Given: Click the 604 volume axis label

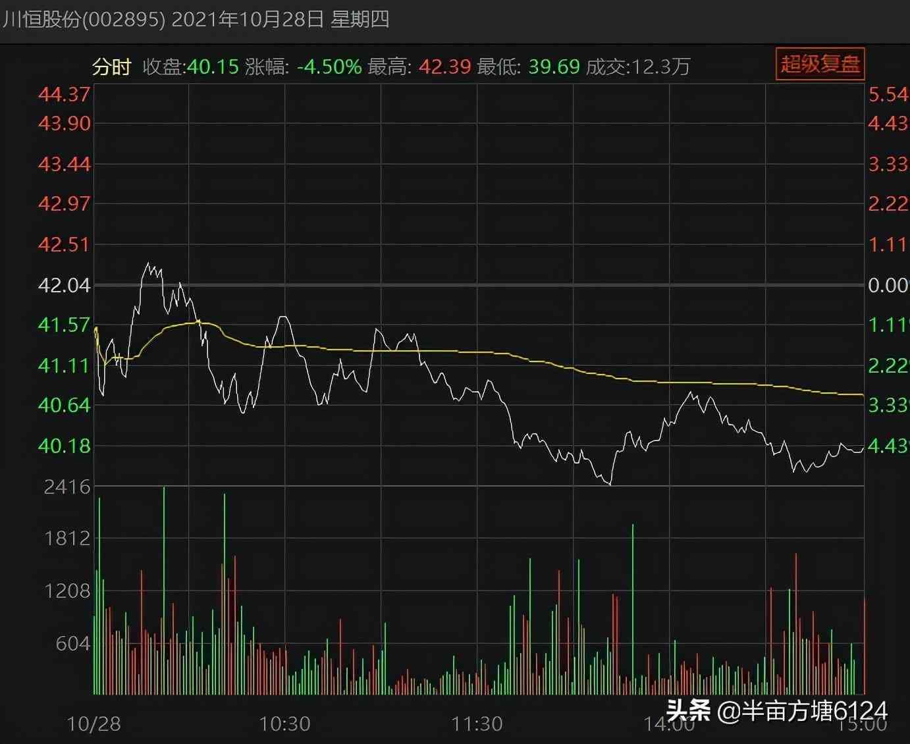Looking at the screenshot, I should pyautogui.click(x=72, y=643).
